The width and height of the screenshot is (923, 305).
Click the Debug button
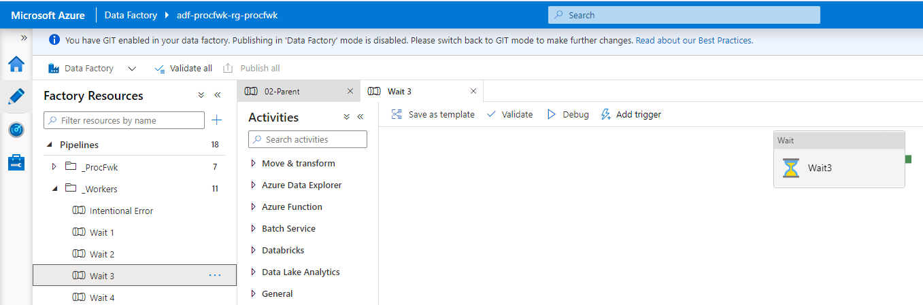click(568, 115)
